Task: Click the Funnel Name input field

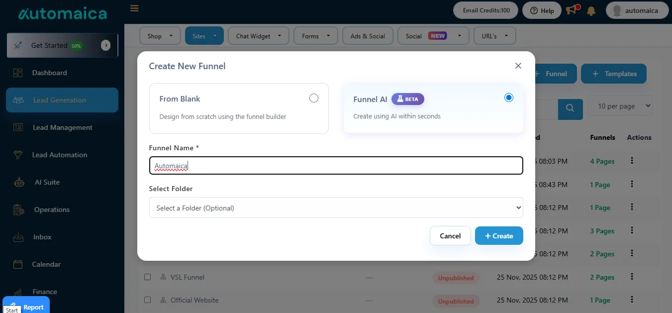Action: click(336, 166)
